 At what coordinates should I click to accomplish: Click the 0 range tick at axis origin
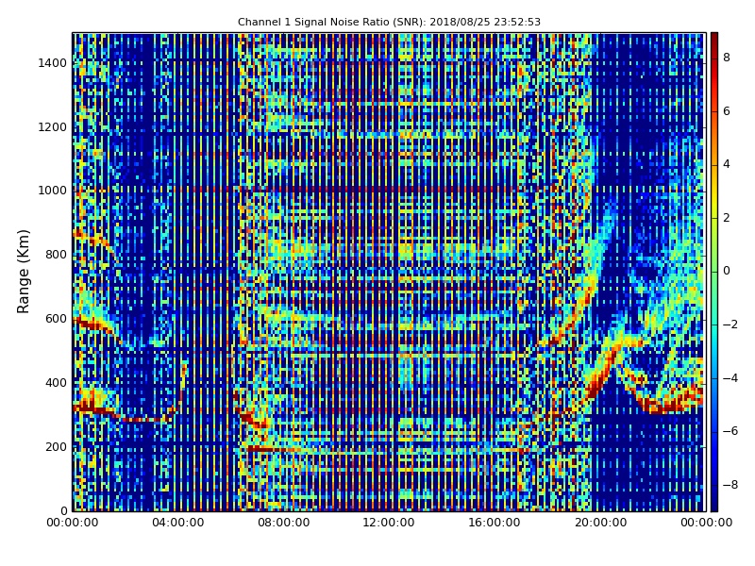(x=63, y=510)
